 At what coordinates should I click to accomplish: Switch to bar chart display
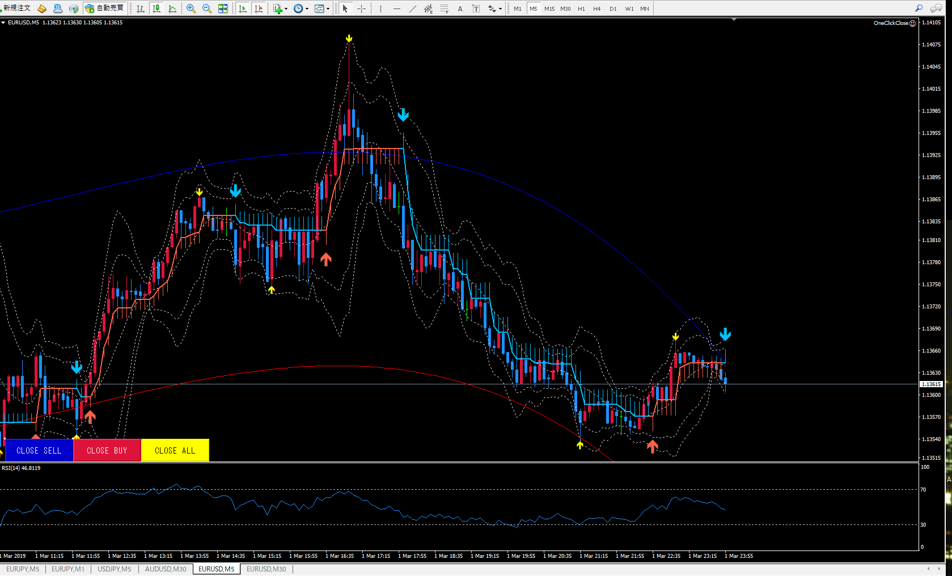pyautogui.click(x=141, y=9)
